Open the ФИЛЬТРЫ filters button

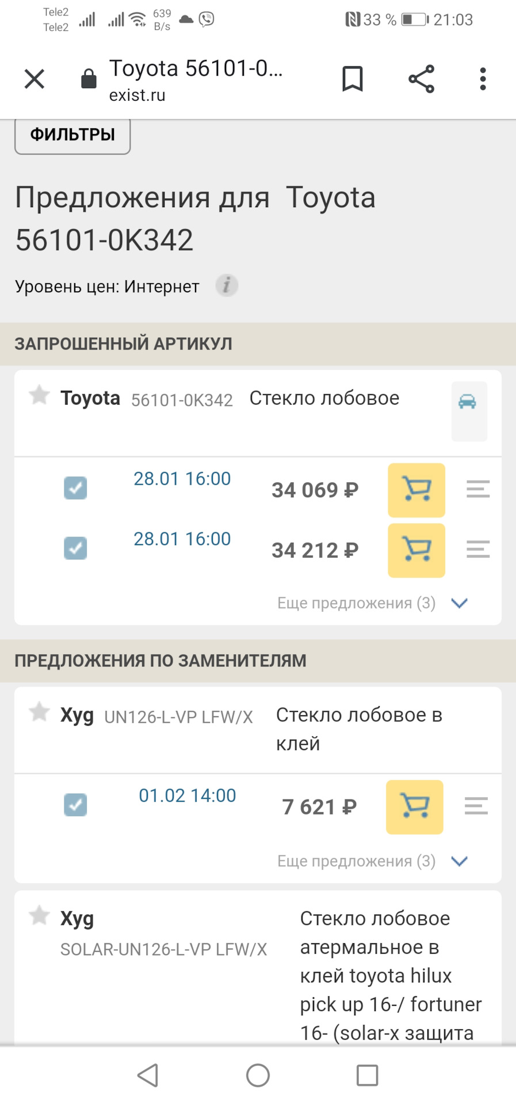[72, 135]
